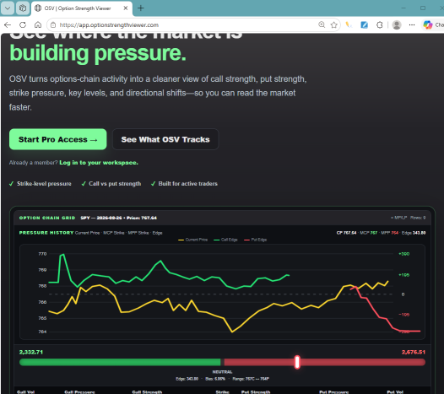Image resolution: width=444 pixels, height=394 pixels.
Task: Click the Built for active traders item
Action: click(184, 184)
